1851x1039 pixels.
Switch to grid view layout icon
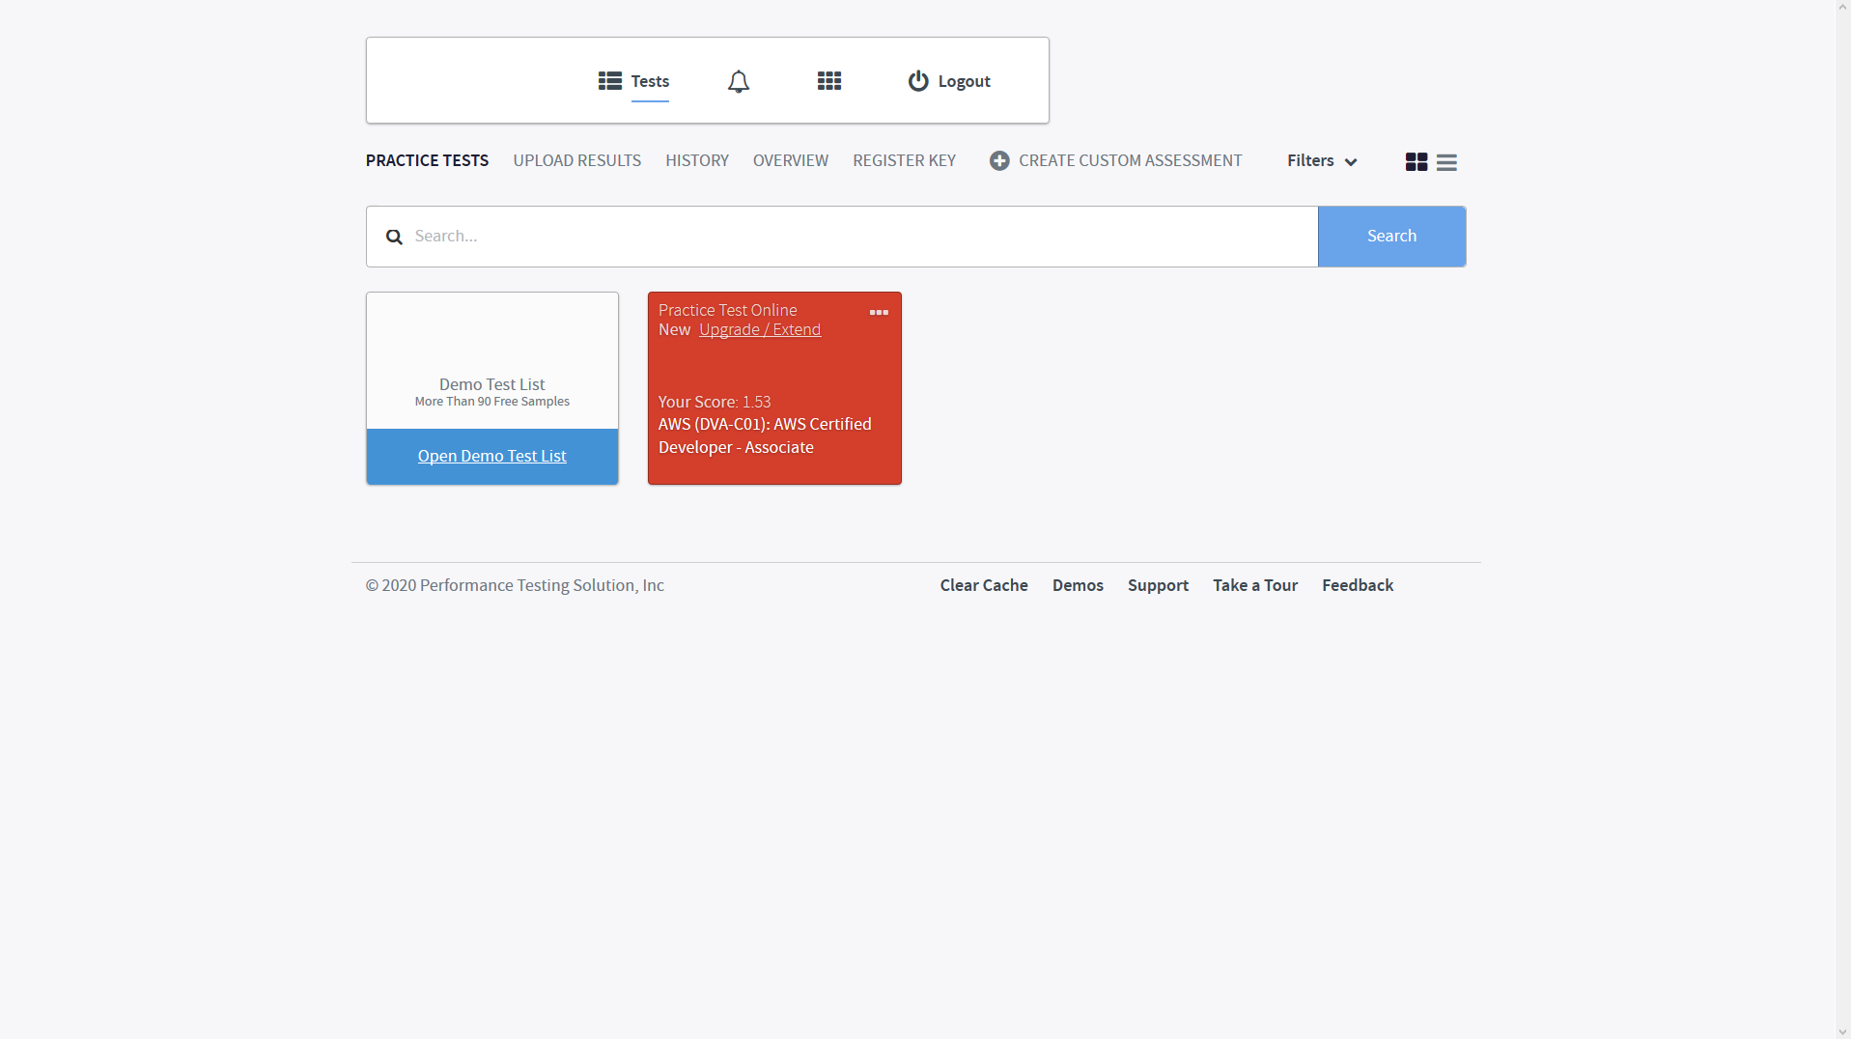[1416, 162]
